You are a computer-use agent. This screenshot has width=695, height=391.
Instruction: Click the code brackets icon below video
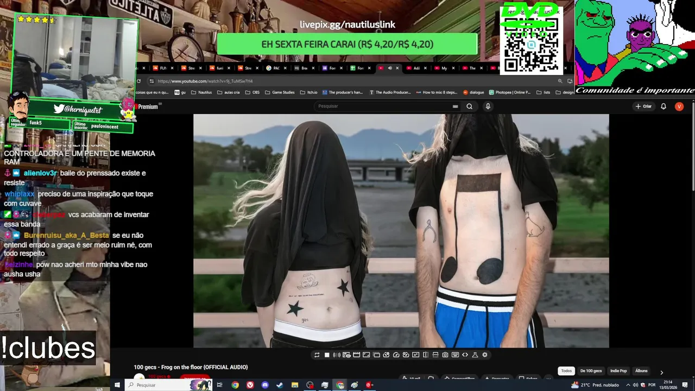(465, 355)
